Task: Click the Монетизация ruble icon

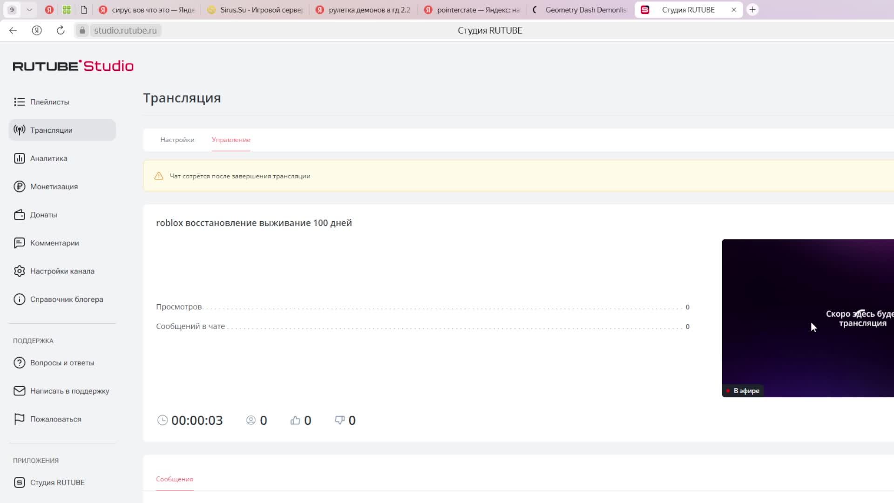Action: [x=19, y=186]
